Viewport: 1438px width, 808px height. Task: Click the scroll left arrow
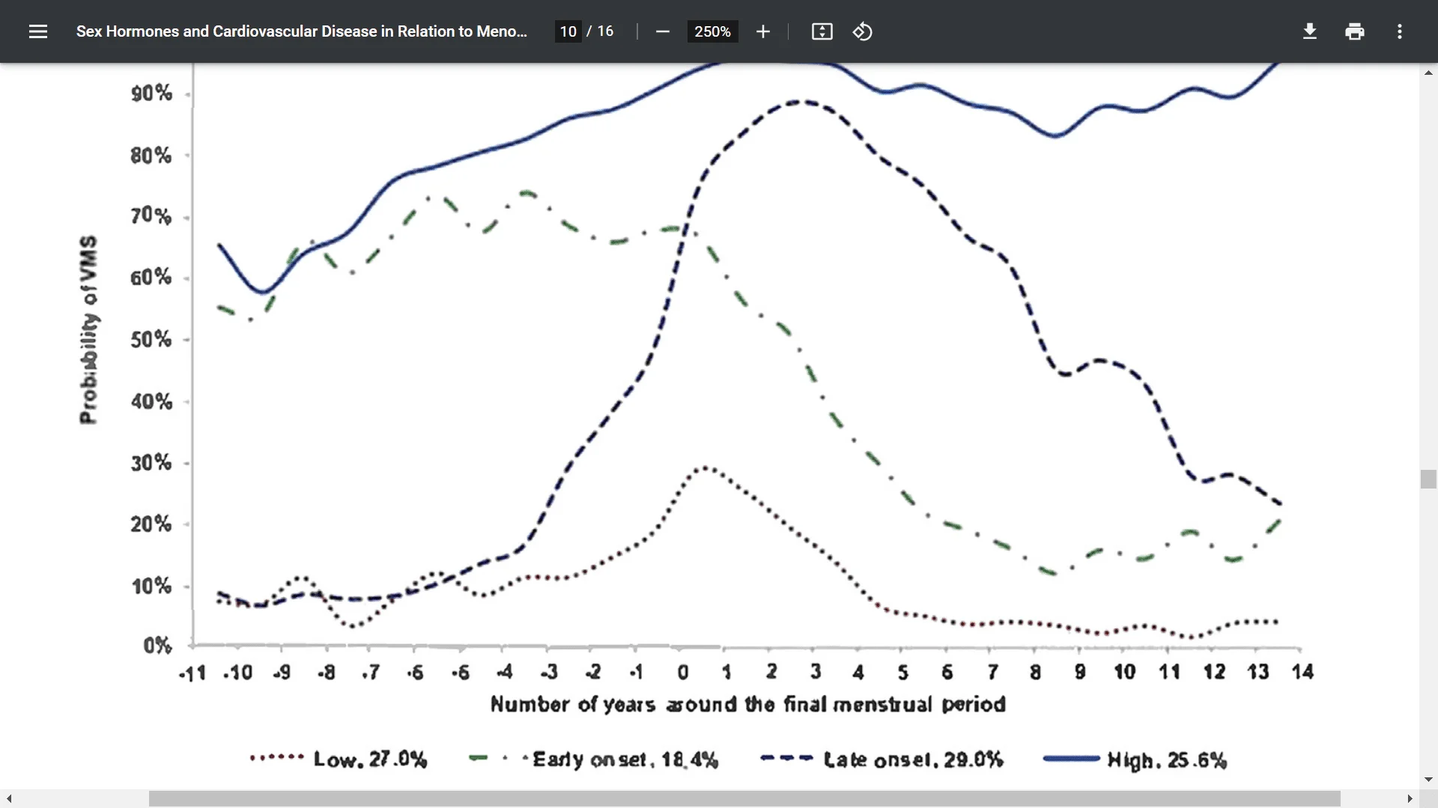pyautogui.click(x=9, y=798)
